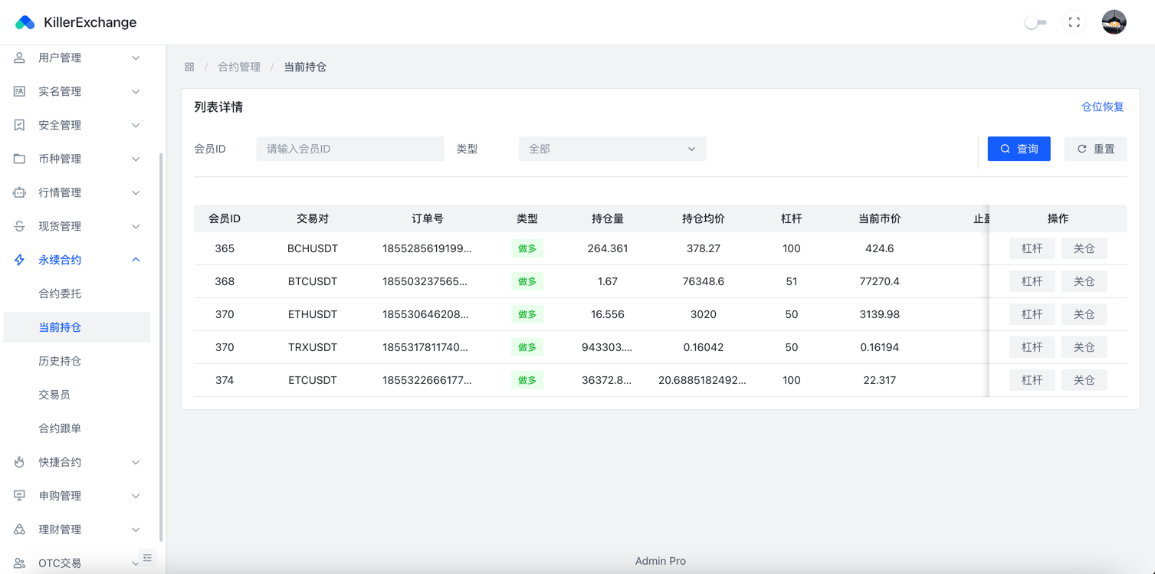
Task: Click the blue 查询 search button
Action: point(1019,149)
